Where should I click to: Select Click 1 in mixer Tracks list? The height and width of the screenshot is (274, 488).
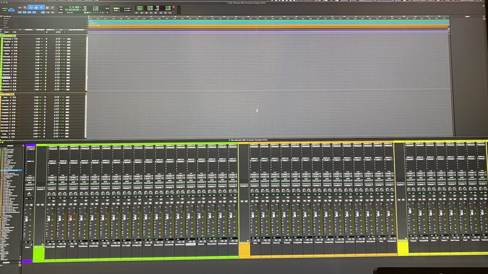click(5, 148)
